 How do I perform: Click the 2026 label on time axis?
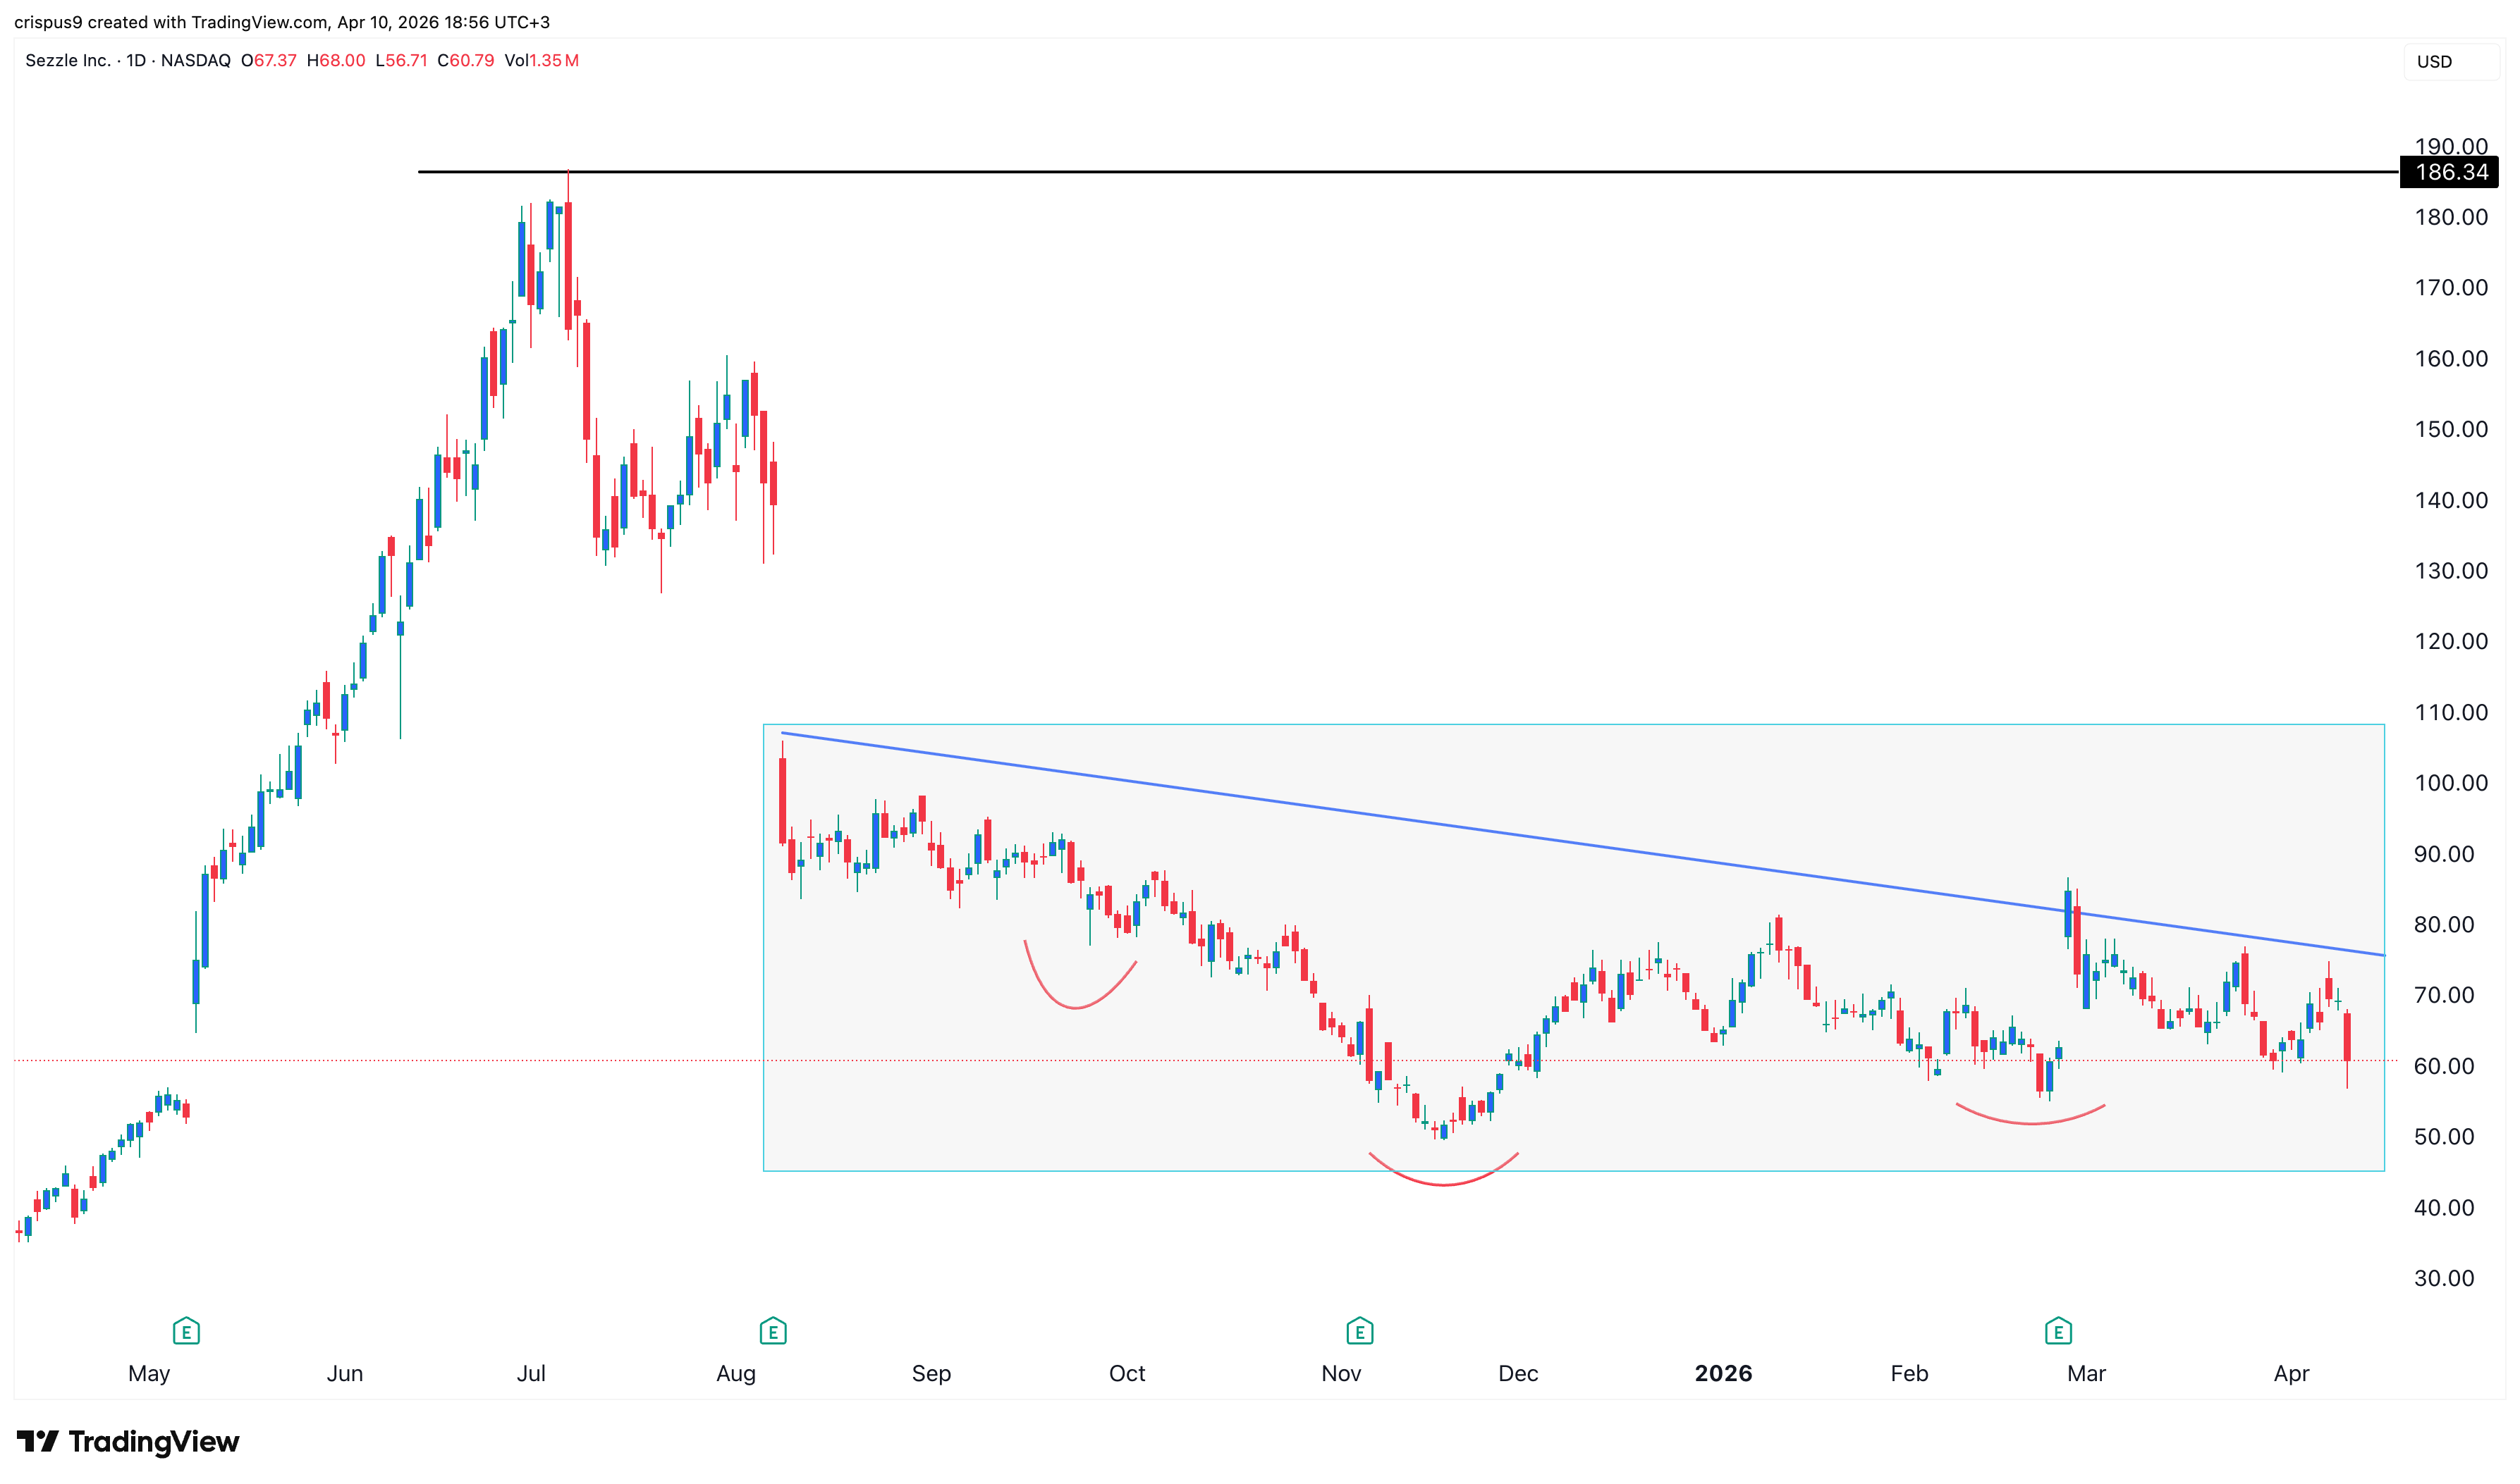pyautogui.click(x=1723, y=1373)
